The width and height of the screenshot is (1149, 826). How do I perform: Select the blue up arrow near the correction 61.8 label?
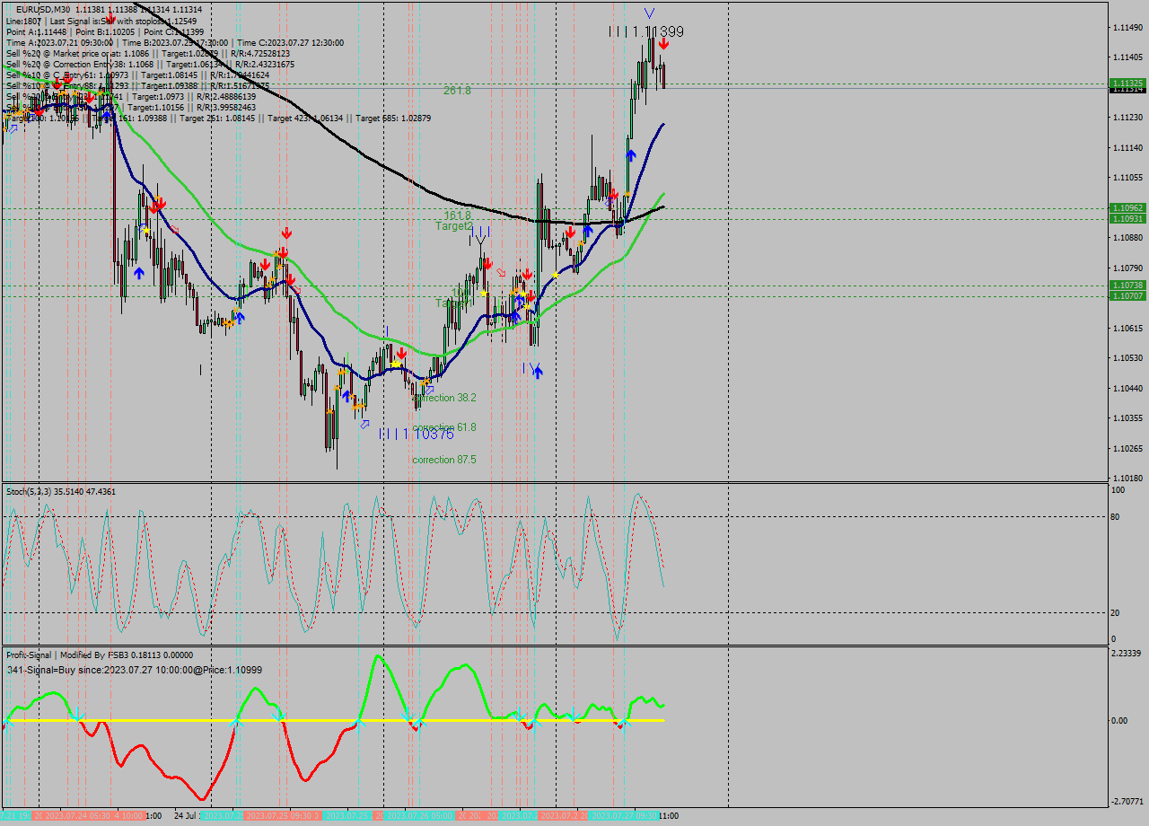[x=536, y=373]
